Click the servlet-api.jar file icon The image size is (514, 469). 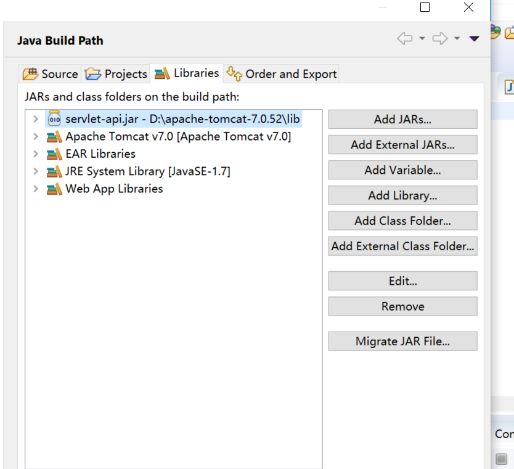click(x=54, y=119)
